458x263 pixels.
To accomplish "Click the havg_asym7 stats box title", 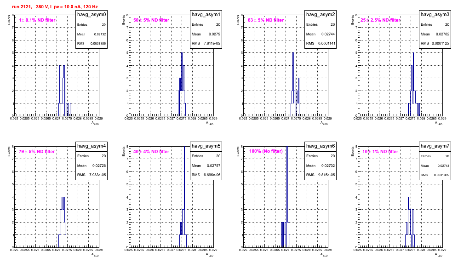I will (x=435, y=146).
